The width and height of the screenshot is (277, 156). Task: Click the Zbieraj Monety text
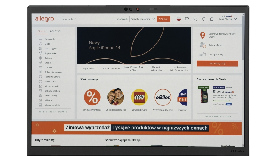[216, 45]
